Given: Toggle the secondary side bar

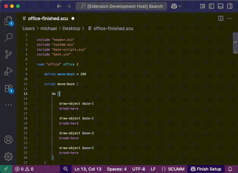Looking at the screenshot, I should [230, 6].
